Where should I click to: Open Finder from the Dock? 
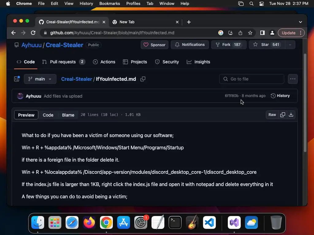(x=38, y=222)
